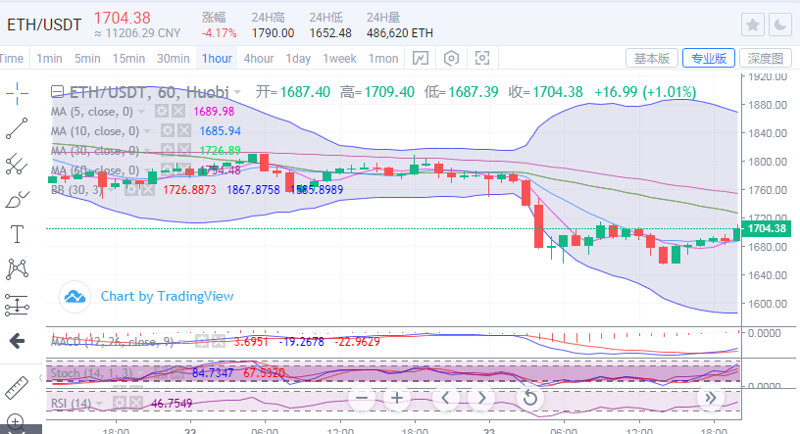800x434 pixels.
Task: Click the back arrow icon in sidebar
Action: pyautogui.click(x=17, y=341)
